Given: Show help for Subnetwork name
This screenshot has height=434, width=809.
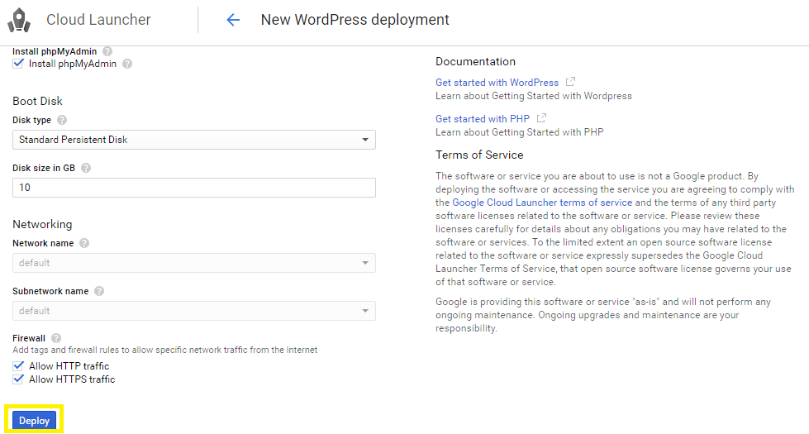Looking at the screenshot, I should click(99, 291).
